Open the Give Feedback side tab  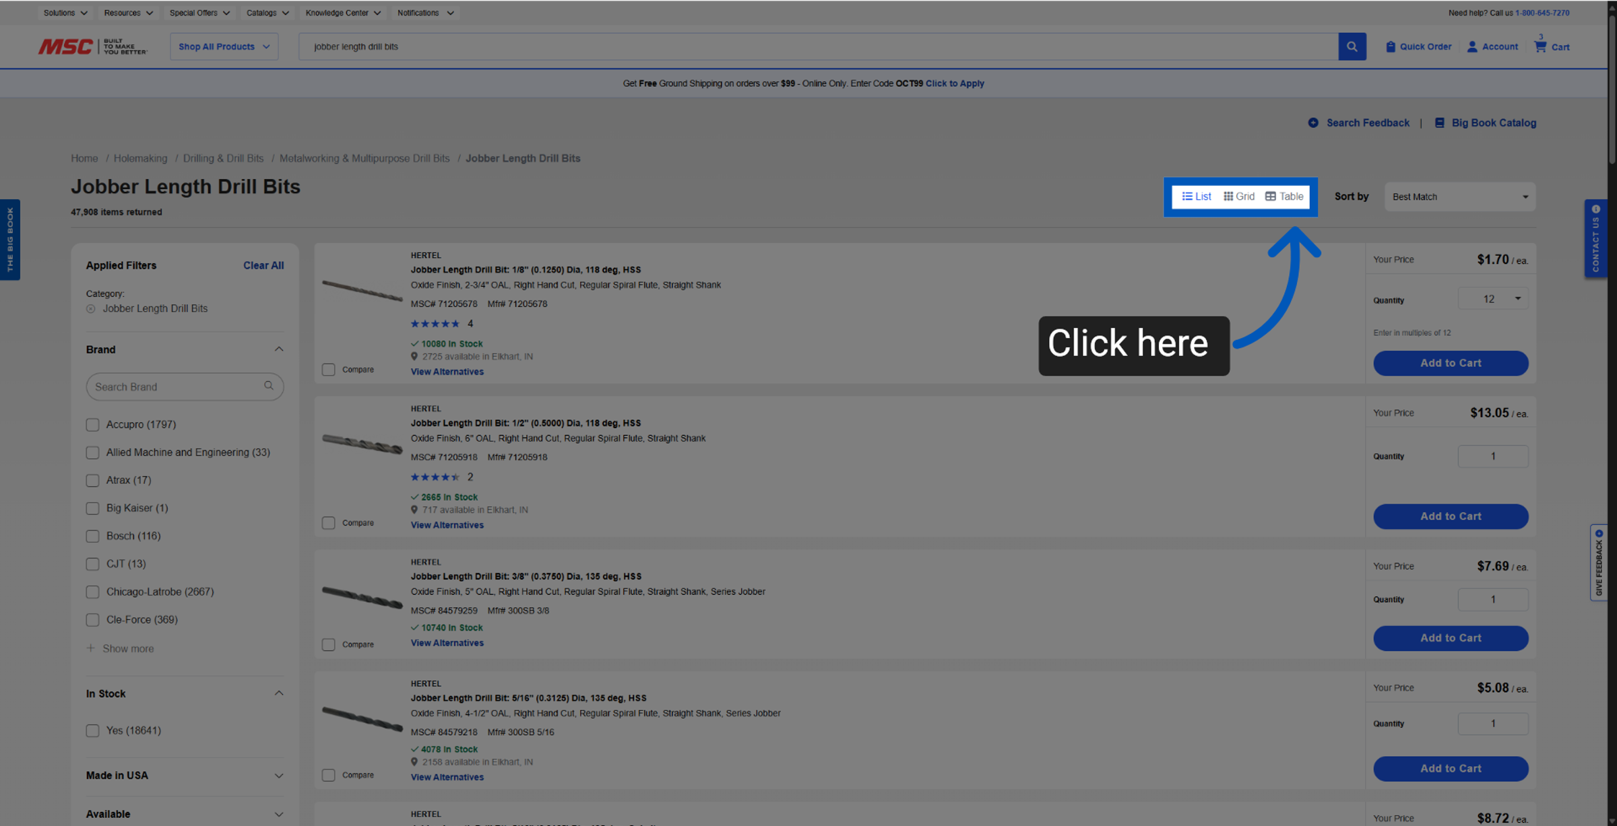click(1598, 563)
